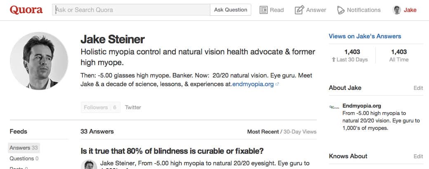Edit the About Jake section
This screenshot has height=169, width=429.
pos(418,88)
